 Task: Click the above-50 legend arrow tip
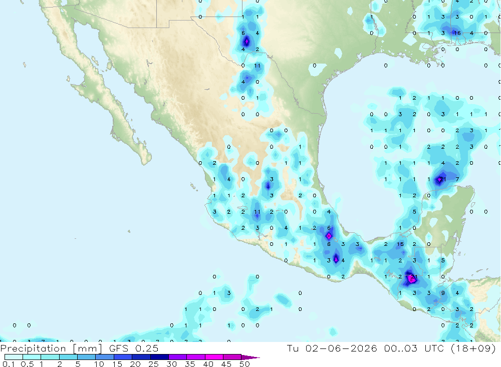[x=251, y=357]
